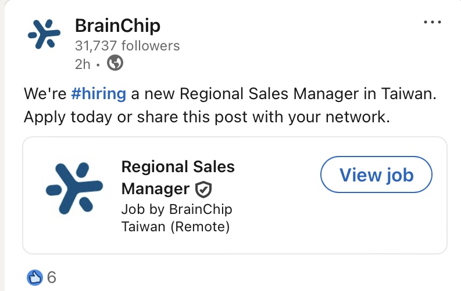The width and height of the screenshot is (461, 291).
Task: Open the post's three-dot options menu
Action: click(433, 23)
